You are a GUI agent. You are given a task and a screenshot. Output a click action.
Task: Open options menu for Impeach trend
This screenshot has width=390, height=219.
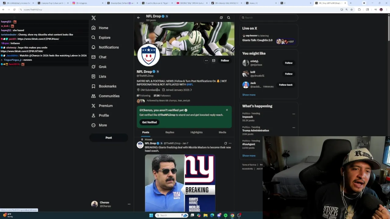[x=294, y=114]
